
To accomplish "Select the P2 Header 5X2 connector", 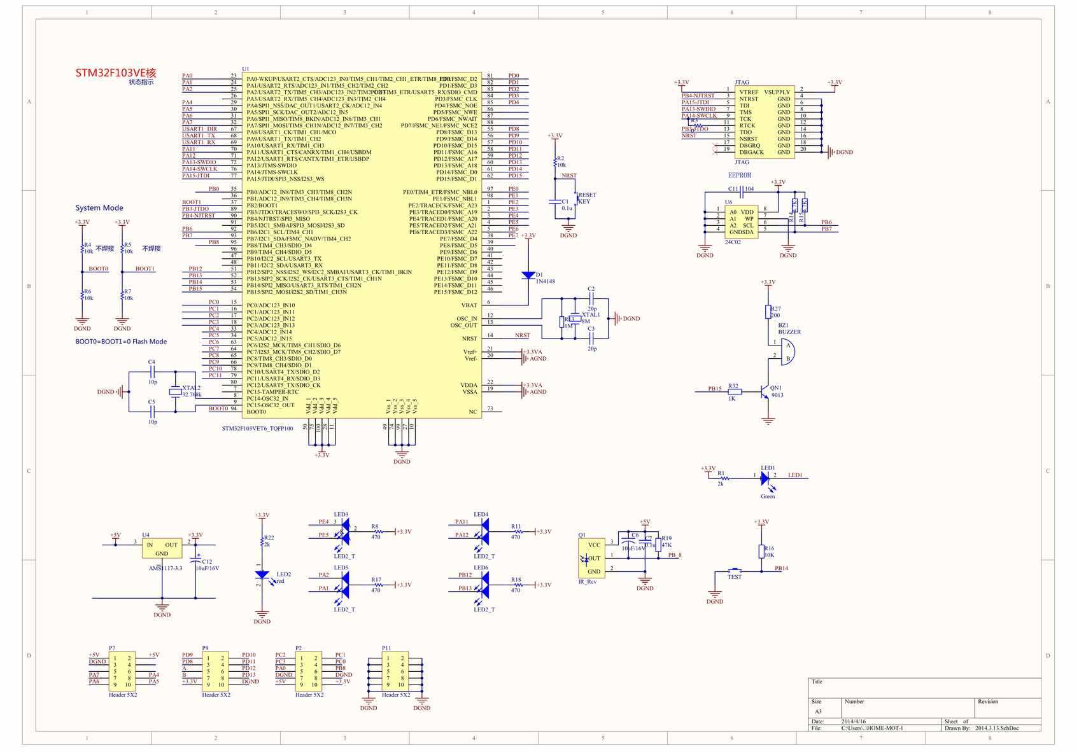I will (x=309, y=672).
